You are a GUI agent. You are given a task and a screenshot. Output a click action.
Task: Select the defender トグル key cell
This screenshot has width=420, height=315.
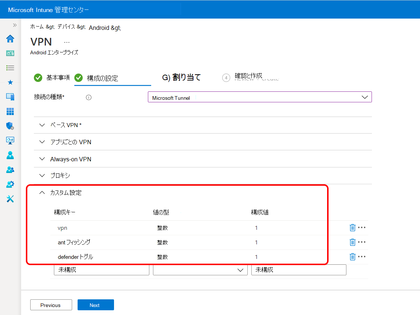(x=75, y=257)
